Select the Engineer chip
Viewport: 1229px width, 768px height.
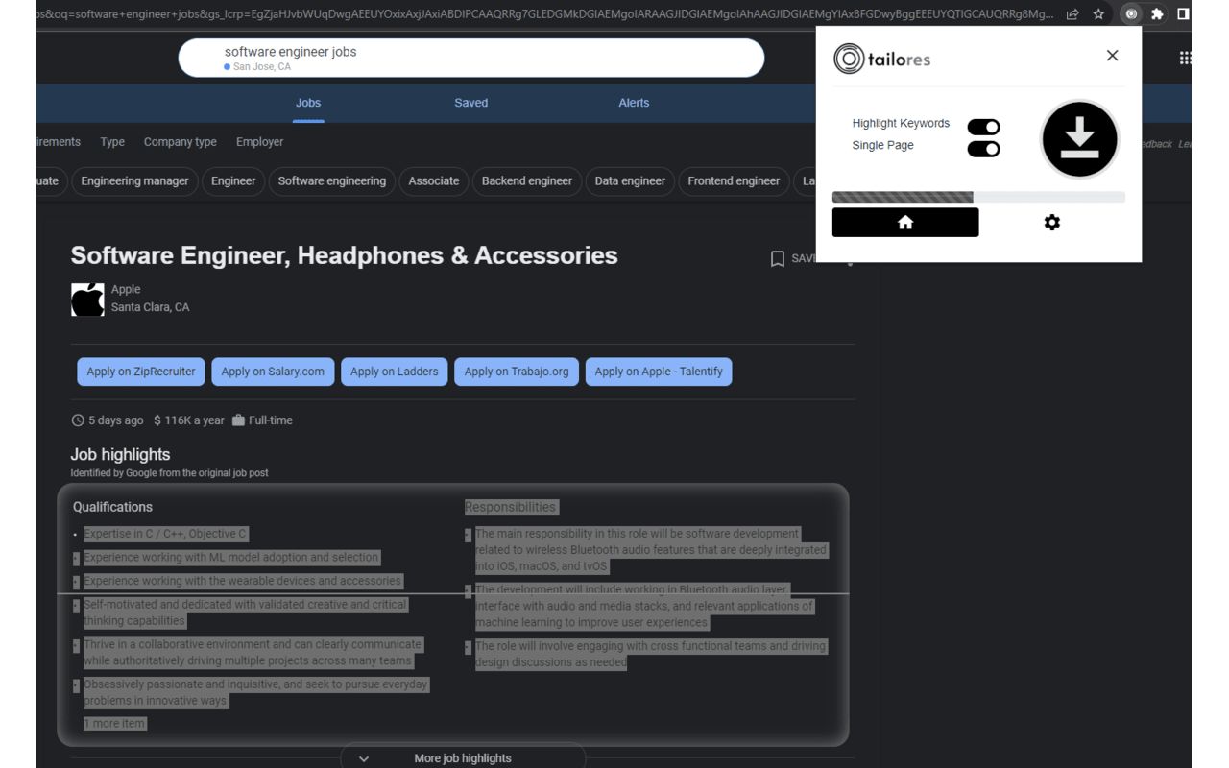(x=233, y=180)
